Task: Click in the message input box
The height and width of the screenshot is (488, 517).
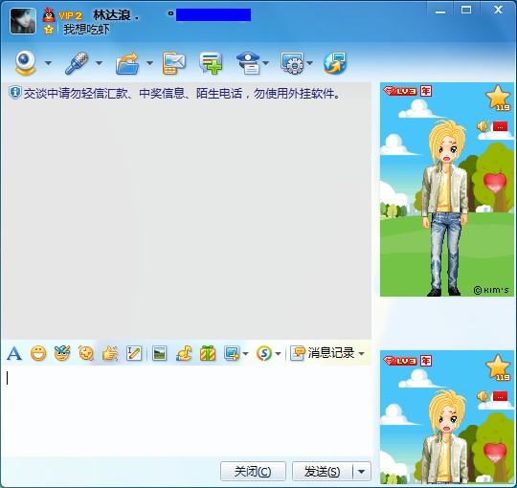Action: 187,410
